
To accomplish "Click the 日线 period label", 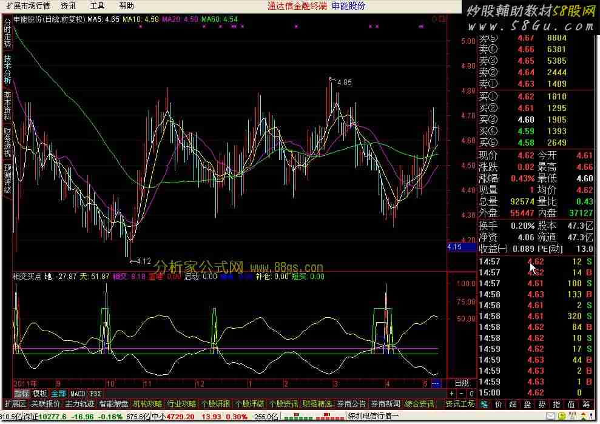I will 462,383.
